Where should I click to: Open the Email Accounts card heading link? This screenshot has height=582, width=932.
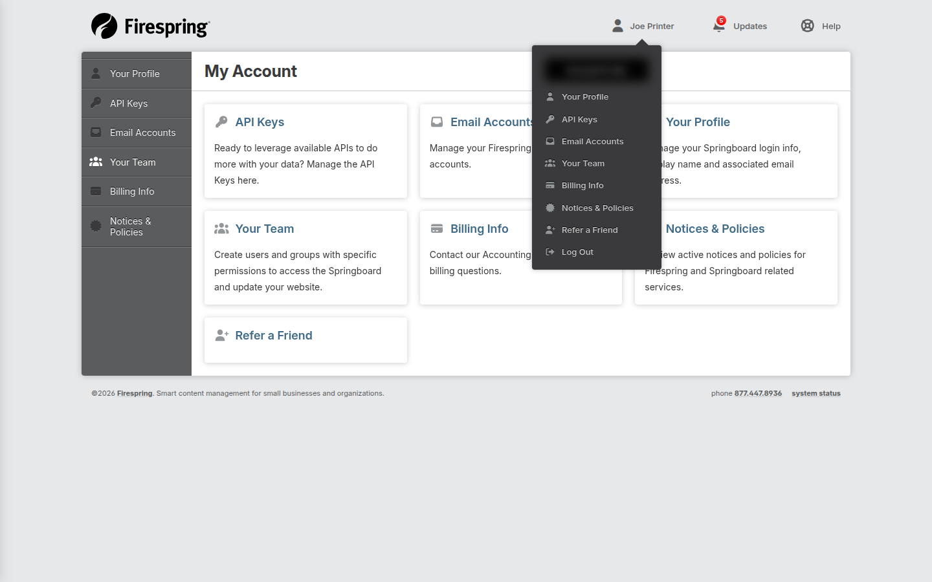click(x=492, y=122)
